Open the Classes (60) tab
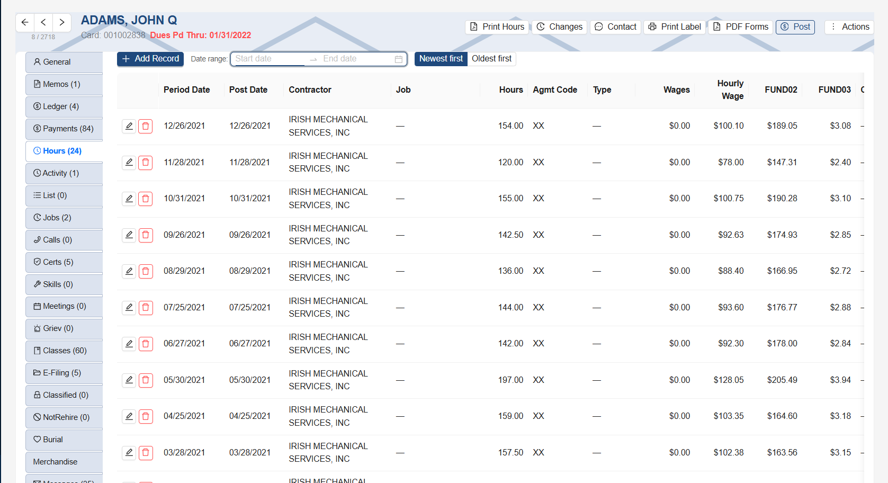The width and height of the screenshot is (888, 483). click(x=64, y=351)
